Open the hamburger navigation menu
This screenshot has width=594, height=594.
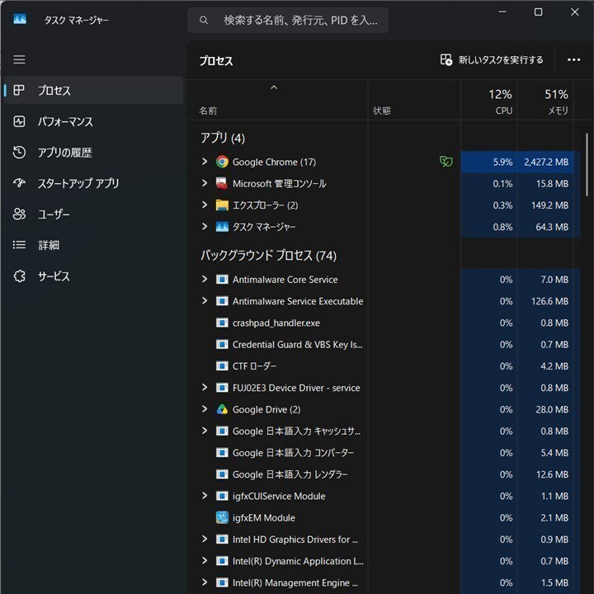(19, 59)
